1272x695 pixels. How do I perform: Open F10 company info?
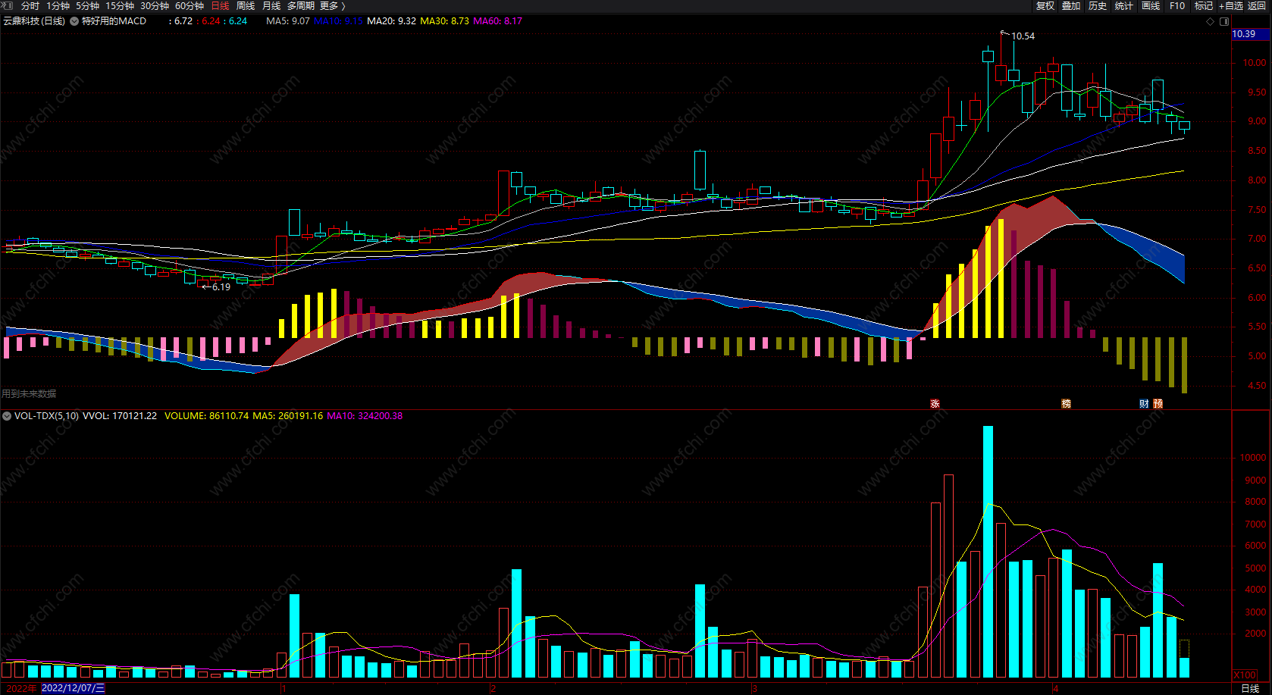(1177, 5)
